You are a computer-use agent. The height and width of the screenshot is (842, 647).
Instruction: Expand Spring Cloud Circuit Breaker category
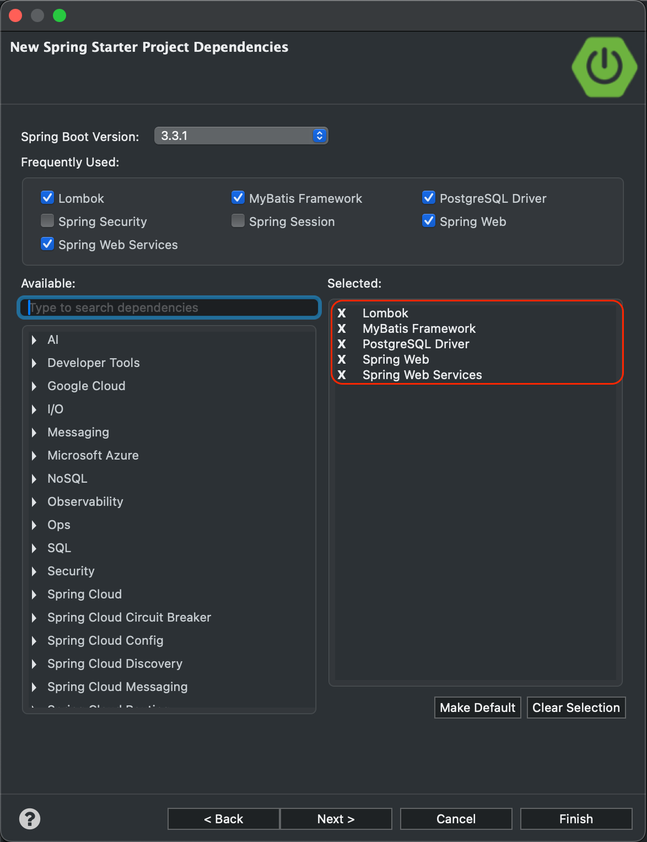coord(34,618)
